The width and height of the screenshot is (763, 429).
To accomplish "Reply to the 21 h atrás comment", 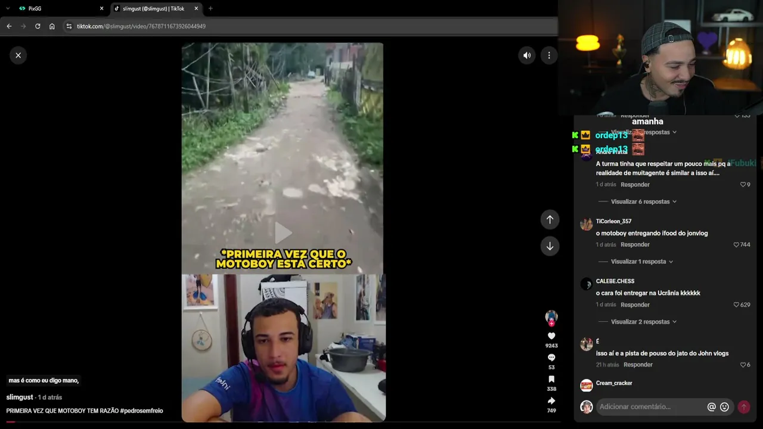I will pos(638,365).
